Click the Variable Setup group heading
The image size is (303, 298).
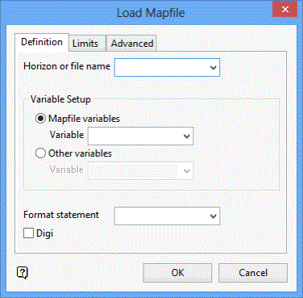[60, 99]
